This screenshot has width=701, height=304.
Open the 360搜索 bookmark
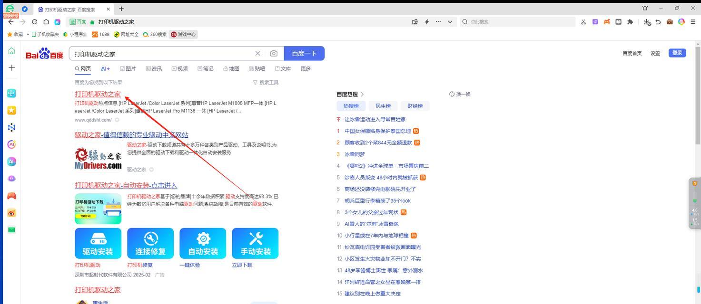[x=155, y=34]
